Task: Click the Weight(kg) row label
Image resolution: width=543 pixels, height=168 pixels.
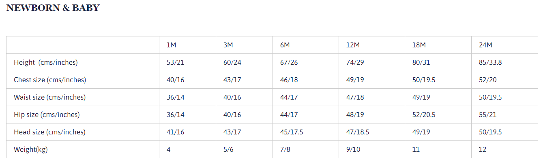Action: 31,149
